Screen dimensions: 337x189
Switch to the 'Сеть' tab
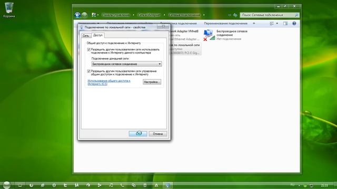click(x=86, y=36)
